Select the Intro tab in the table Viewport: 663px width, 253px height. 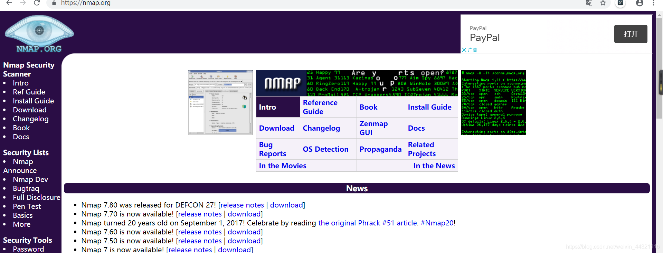pos(267,107)
